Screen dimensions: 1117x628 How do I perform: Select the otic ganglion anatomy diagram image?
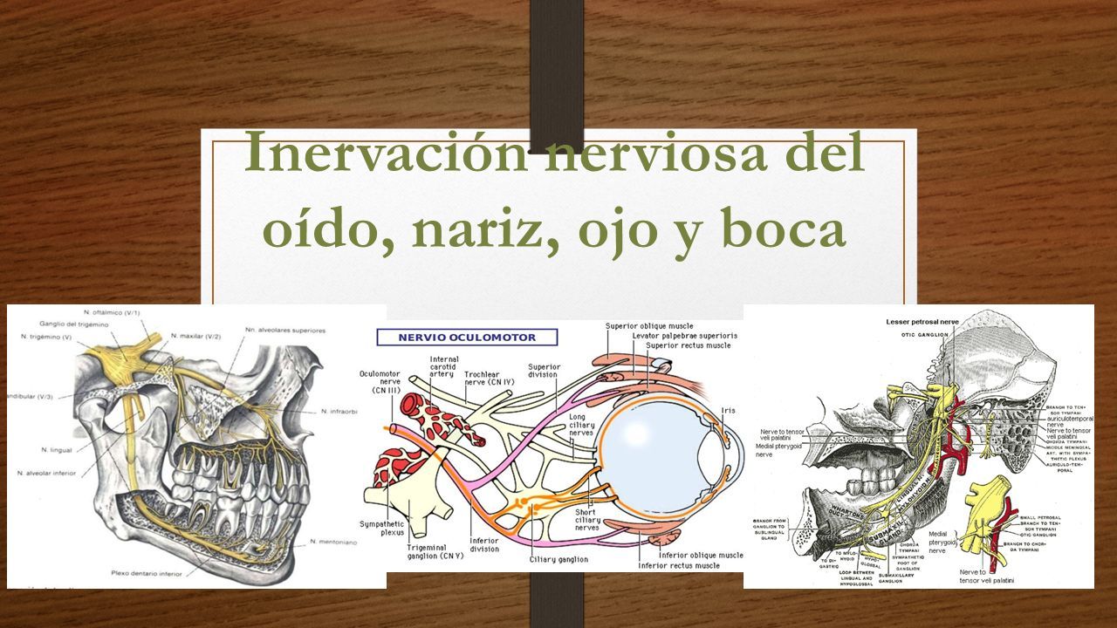pos(918,447)
